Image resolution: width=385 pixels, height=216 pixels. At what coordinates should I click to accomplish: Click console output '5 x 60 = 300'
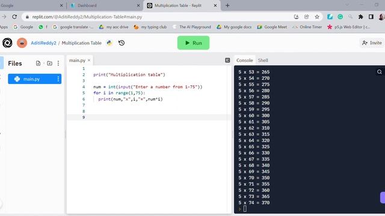(254, 116)
